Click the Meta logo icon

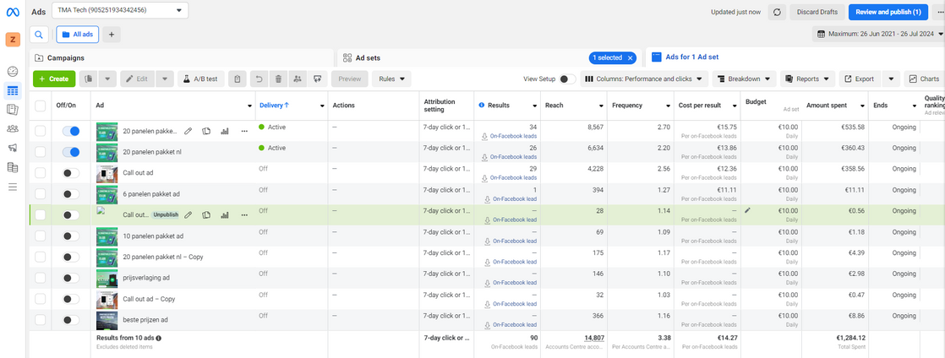tap(14, 12)
